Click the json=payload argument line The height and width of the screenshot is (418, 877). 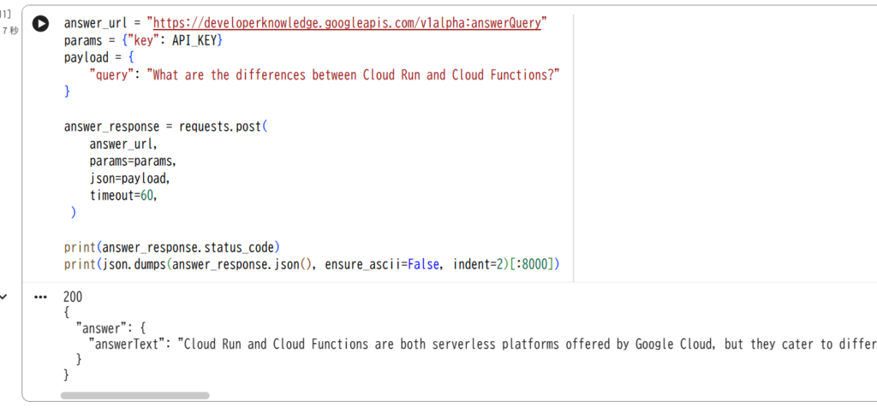[129, 179]
